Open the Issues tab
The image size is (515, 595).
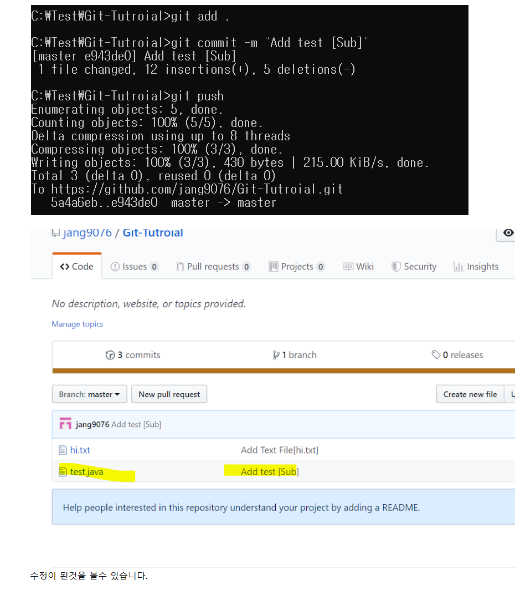tap(134, 267)
